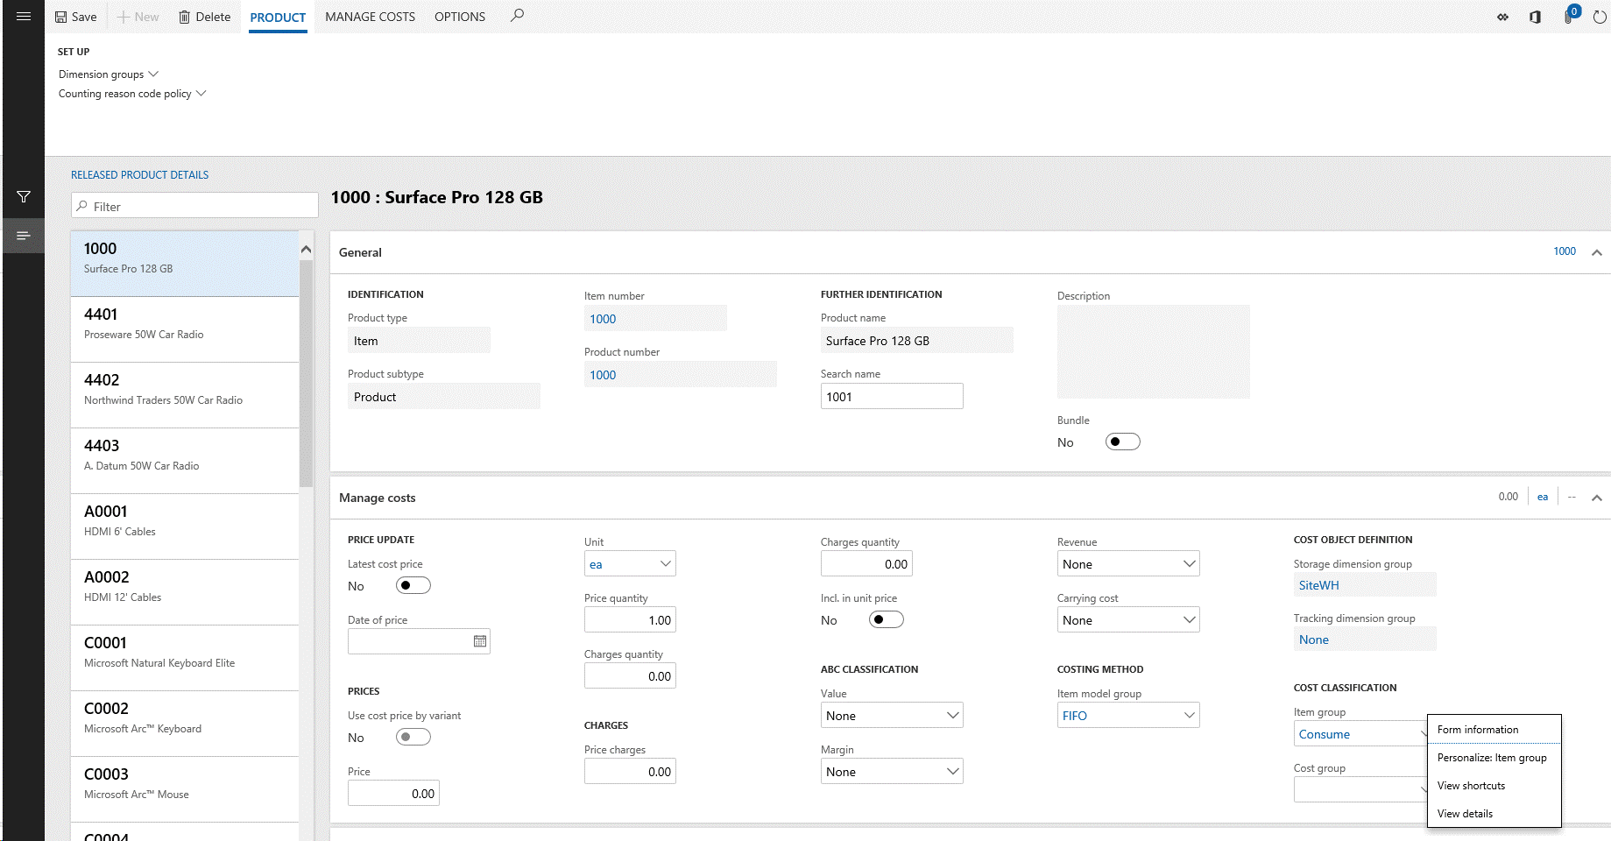Toggle Use cost price by variant
1611x841 pixels.
tap(413, 737)
